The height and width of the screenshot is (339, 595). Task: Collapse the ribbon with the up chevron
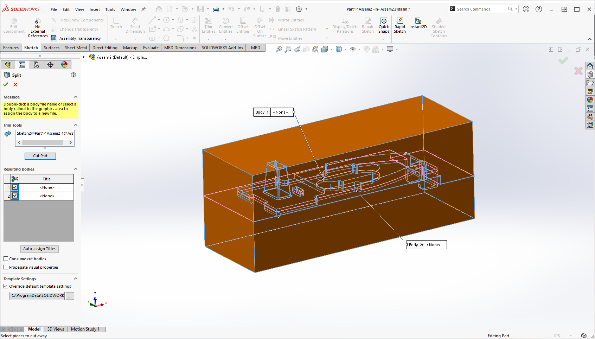[x=590, y=39]
